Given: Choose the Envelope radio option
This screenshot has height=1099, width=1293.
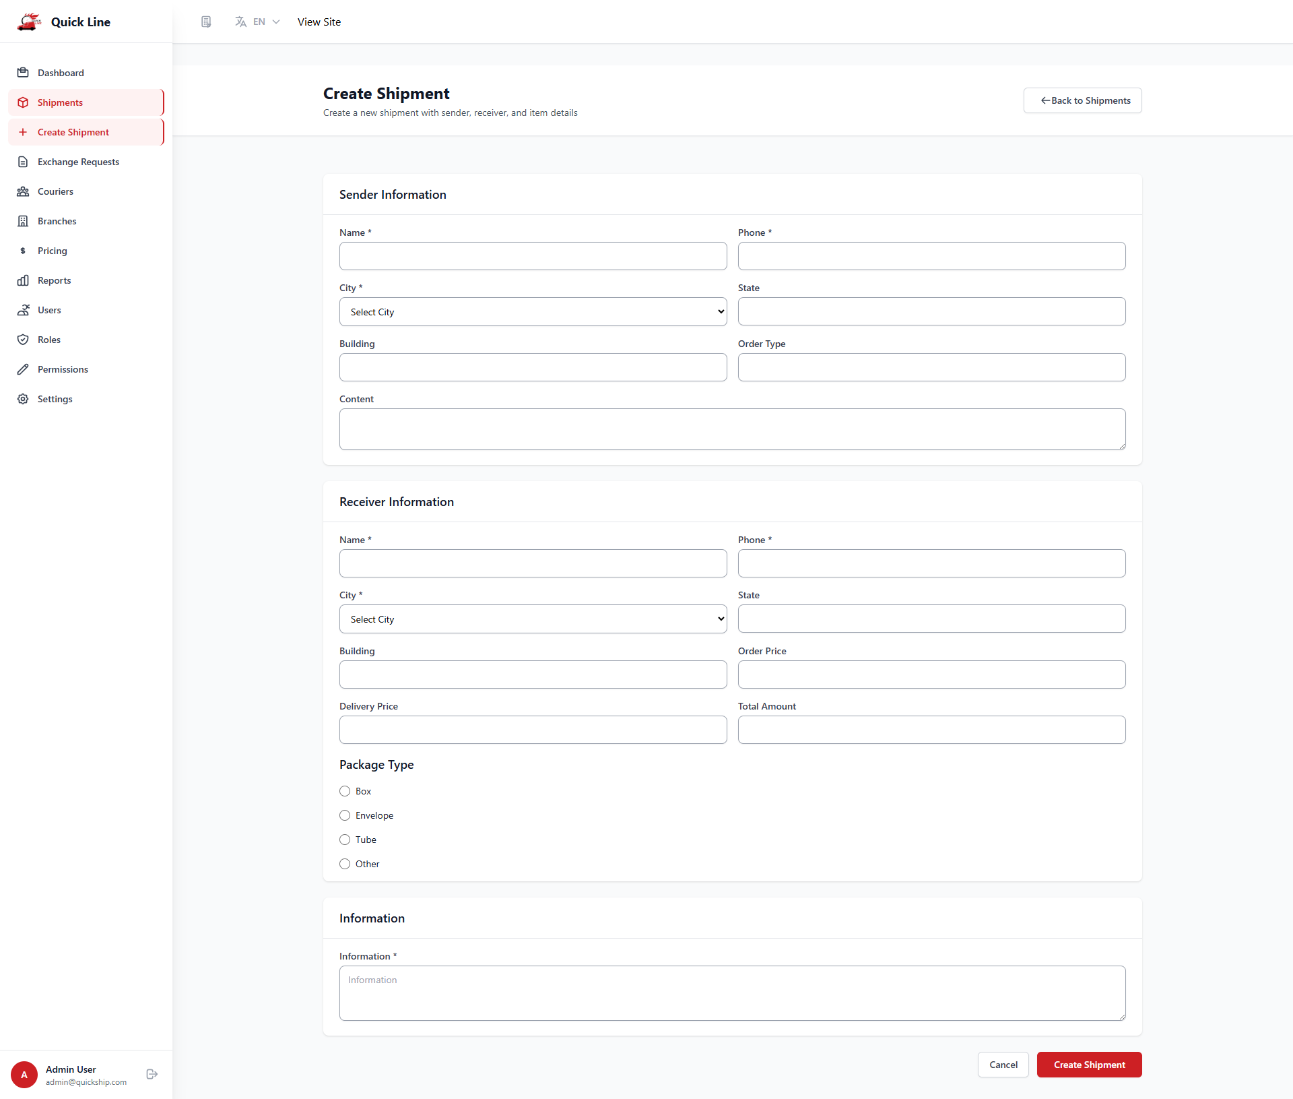Looking at the screenshot, I should [345, 815].
